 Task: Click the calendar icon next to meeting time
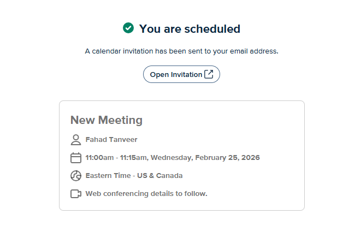coord(76,158)
